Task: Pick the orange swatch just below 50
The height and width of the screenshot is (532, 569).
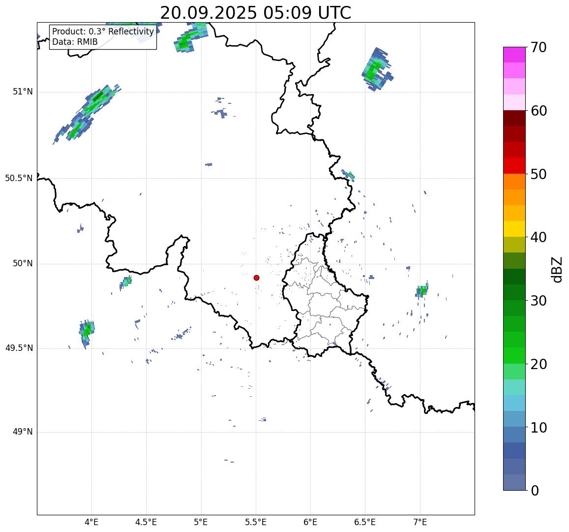Action: (514, 182)
